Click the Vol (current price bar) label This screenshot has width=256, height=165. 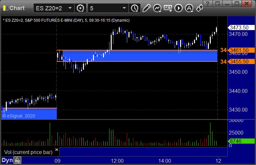(28, 152)
